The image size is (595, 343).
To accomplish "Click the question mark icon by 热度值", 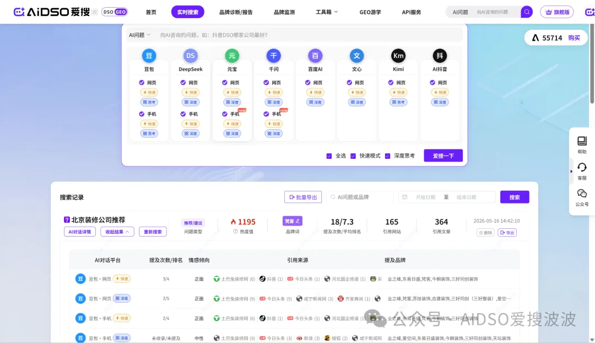I will 235,231.
